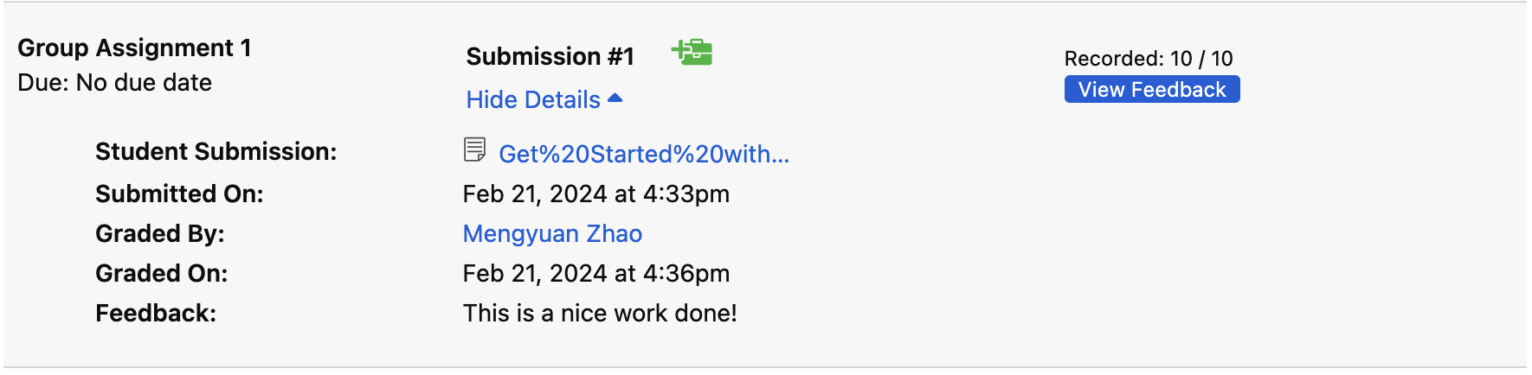Click the Hide Details link text
The width and height of the screenshot is (1532, 375).
533,99
